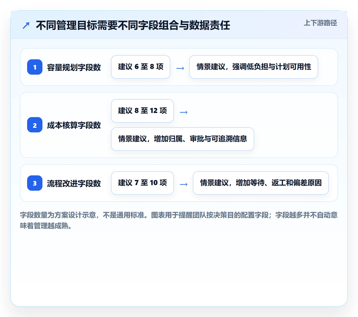Click the 建议 8 至 12 项 chip
Image resolution: width=358 pixels, height=317 pixels.
click(142, 111)
